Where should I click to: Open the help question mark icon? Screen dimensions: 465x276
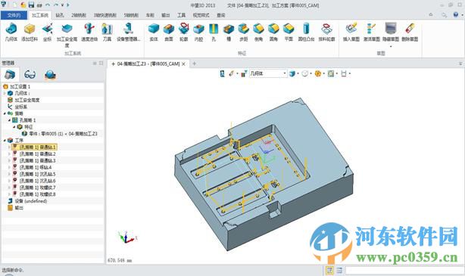[455, 15]
